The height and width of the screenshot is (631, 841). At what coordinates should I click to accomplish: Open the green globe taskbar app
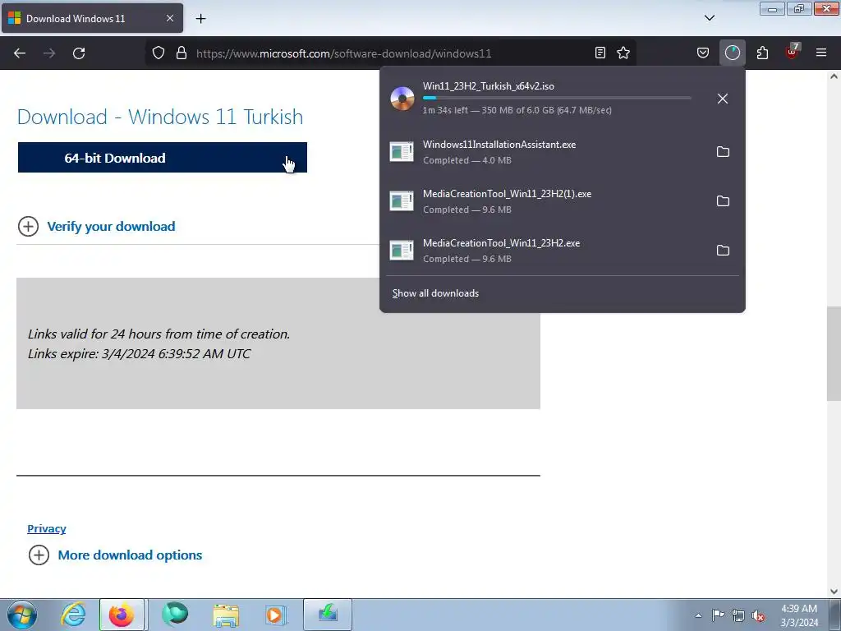(175, 615)
